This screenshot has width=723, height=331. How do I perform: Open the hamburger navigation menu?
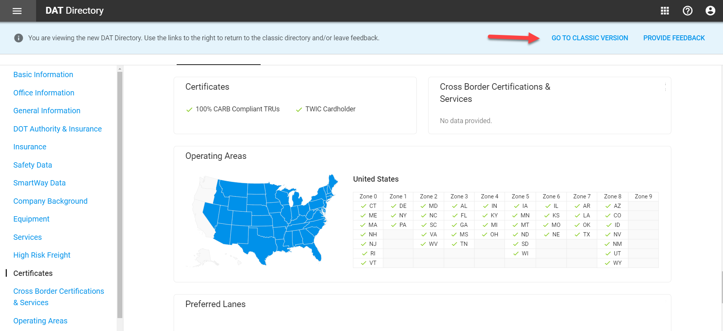point(17,11)
